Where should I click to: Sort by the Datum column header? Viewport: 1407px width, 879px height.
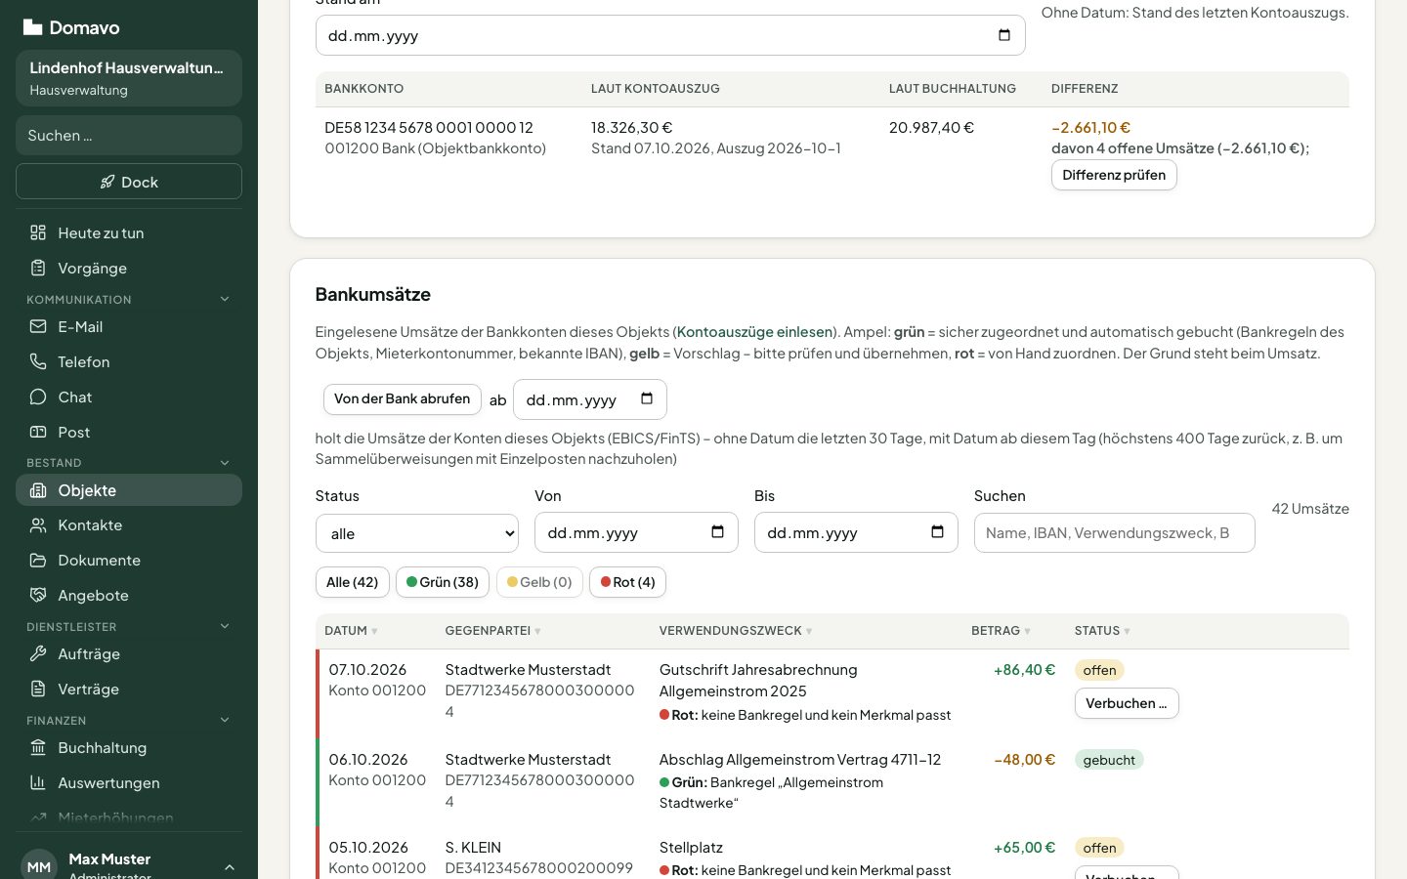pos(351,631)
